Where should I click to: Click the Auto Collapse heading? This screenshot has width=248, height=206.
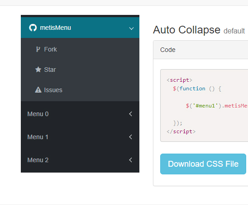coord(186,30)
